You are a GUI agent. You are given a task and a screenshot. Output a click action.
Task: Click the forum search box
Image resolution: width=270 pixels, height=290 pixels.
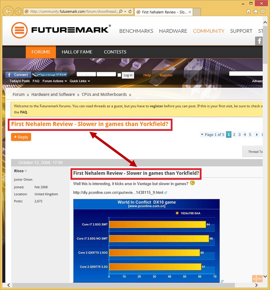coord(246,74)
